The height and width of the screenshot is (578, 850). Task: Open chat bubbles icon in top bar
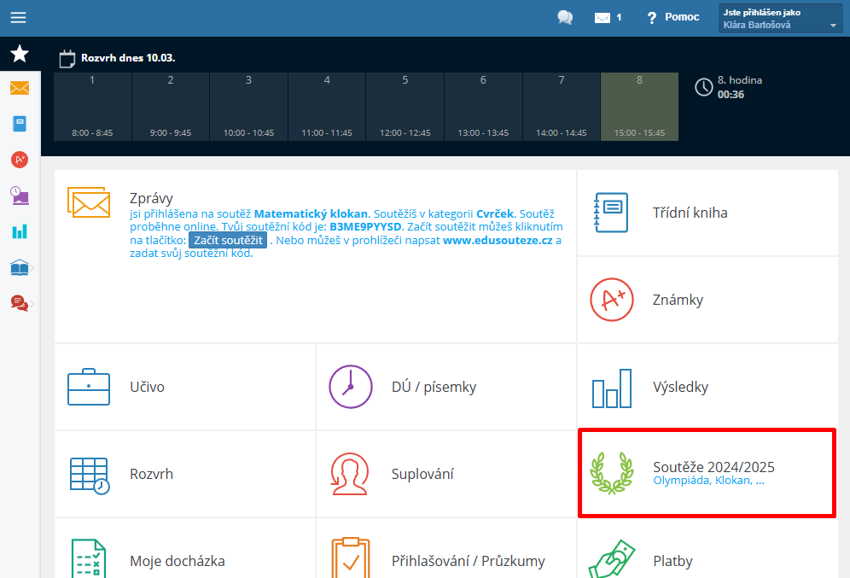(564, 18)
